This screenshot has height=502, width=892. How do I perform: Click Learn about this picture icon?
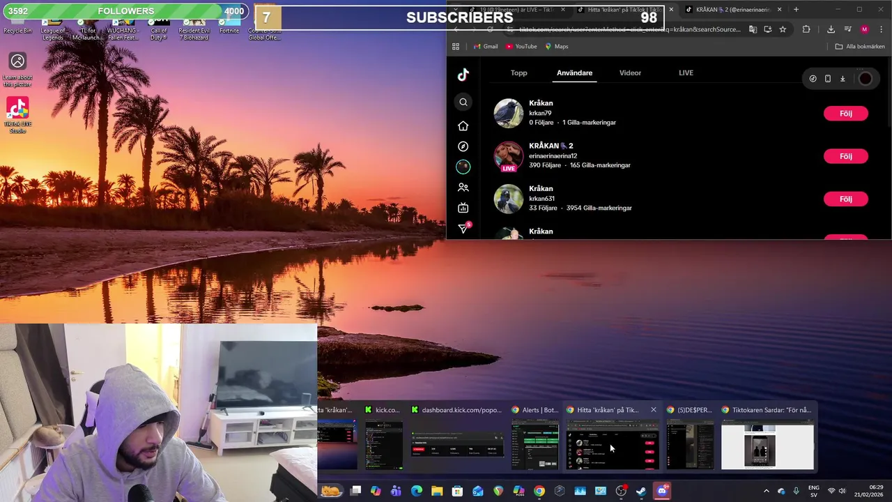(x=17, y=70)
